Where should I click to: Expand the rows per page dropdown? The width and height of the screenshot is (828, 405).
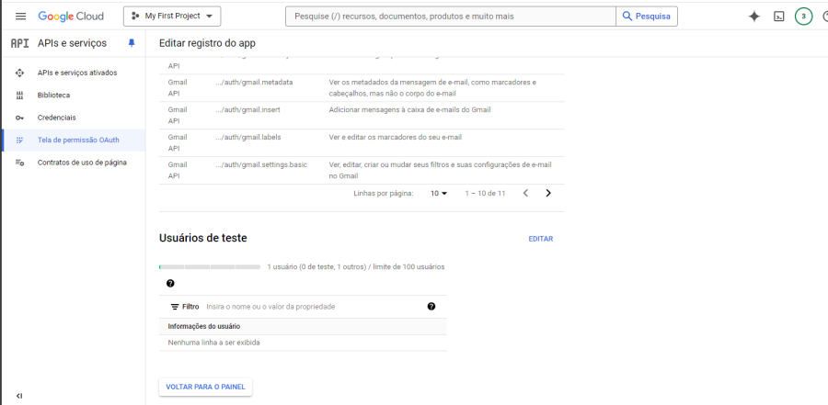(x=439, y=194)
